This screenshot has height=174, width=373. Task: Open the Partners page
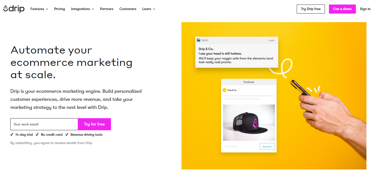pyautogui.click(x=107, y=9)
